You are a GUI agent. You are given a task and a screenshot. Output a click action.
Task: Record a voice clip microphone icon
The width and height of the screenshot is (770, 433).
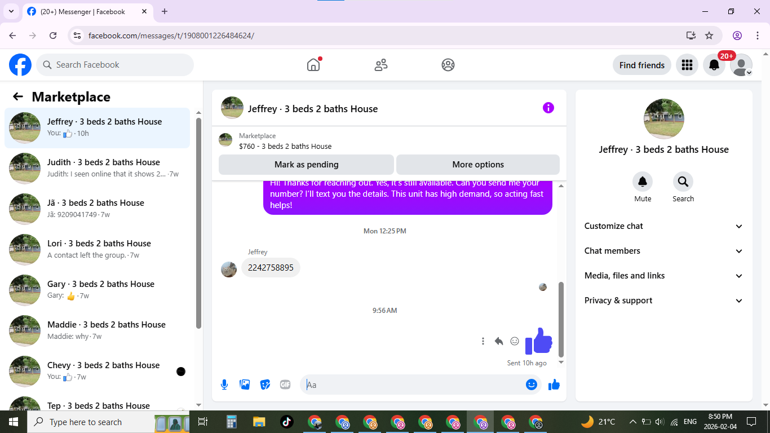click(x=224, y=385)
